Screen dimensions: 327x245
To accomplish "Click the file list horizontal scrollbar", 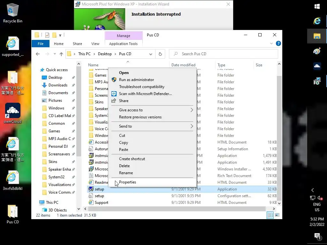I will coord(177,209).
